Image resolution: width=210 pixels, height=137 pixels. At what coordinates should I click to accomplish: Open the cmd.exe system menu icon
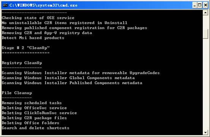pos(5,5)
